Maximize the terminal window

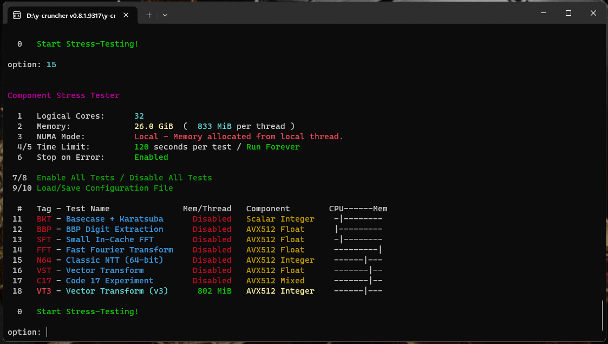(x=568, y=13)
